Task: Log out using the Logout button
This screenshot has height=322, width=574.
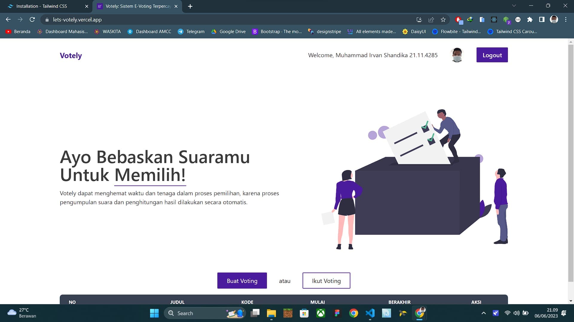Action: pyautogui.click(x=492, y=55)
